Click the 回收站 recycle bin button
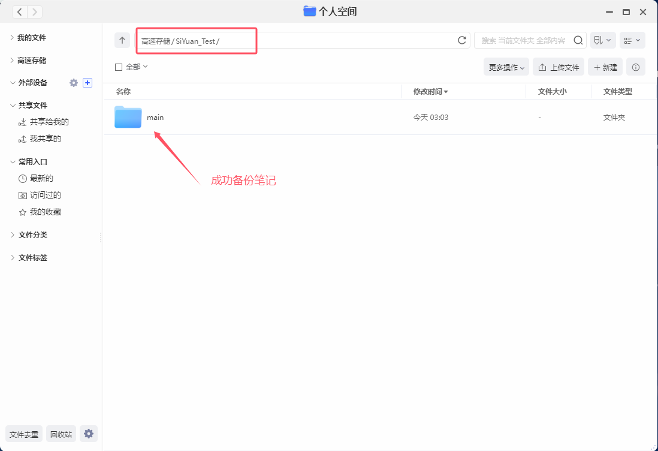The image size is (658, 451). [61, 434]
